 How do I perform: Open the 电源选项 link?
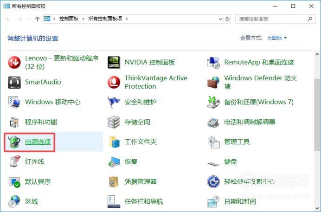[38, 142]
